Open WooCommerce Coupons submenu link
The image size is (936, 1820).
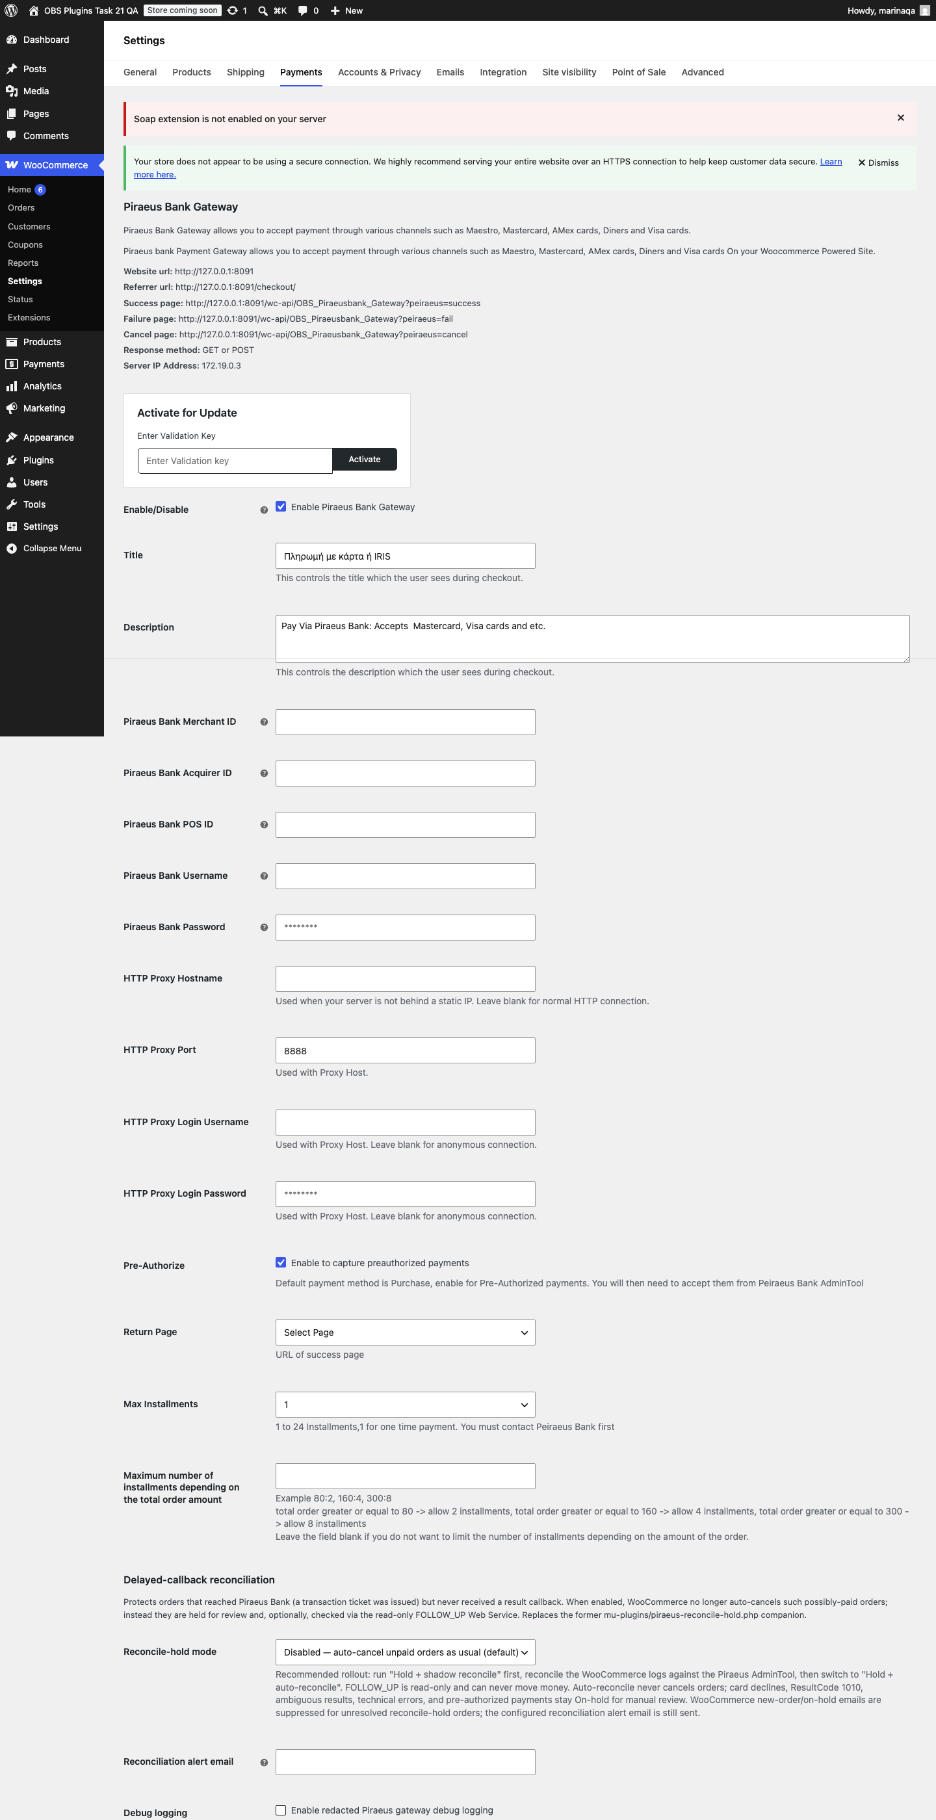point(25,244)
